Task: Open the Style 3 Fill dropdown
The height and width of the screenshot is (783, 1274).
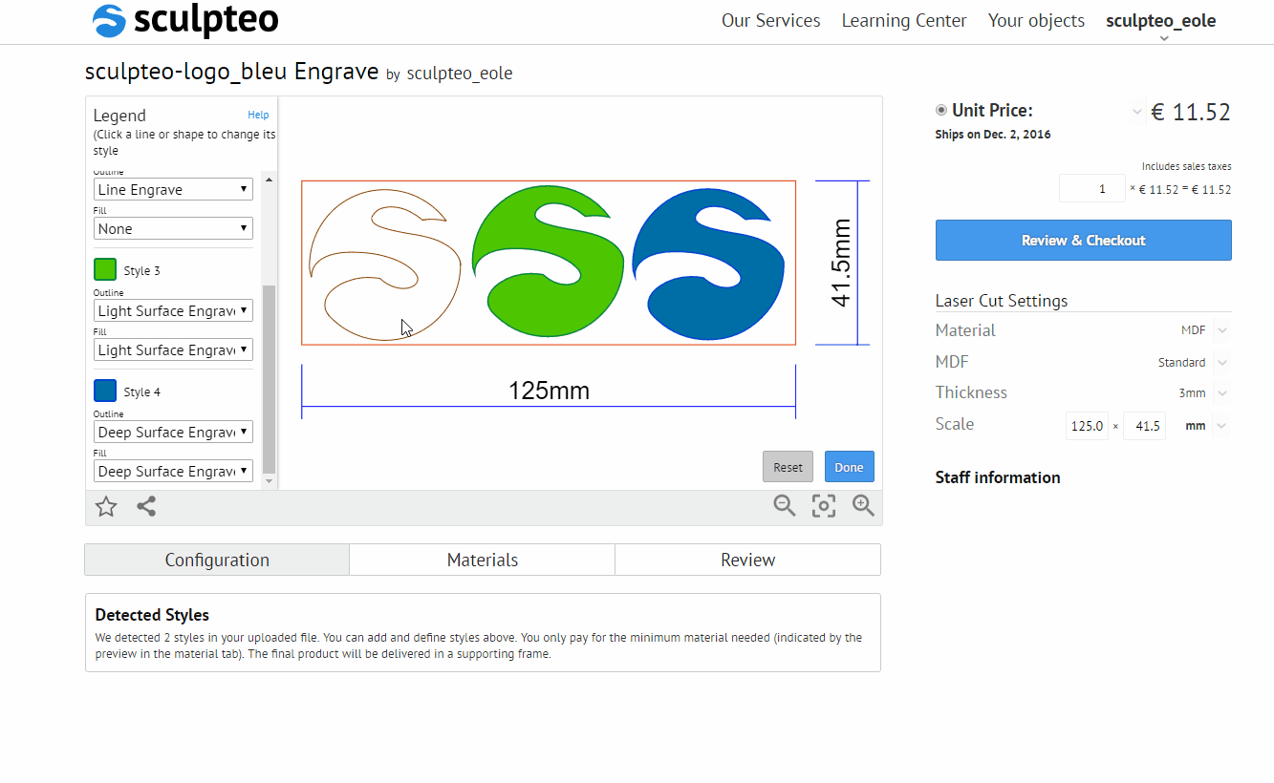Action: (173, 349)
